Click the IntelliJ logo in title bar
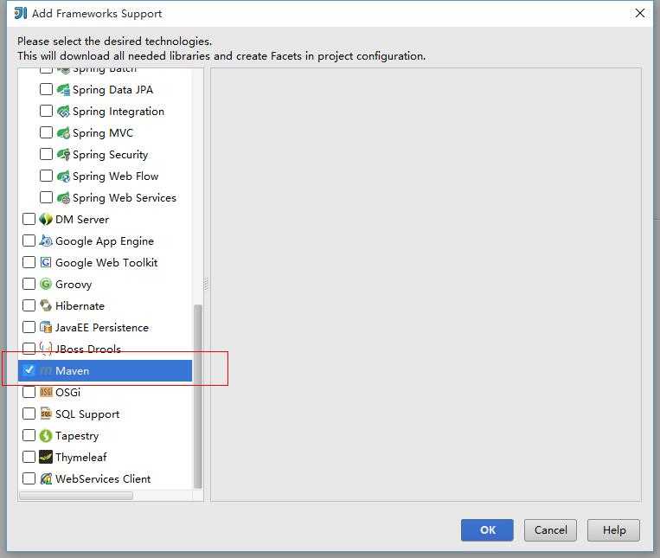The image size is (660, 558). tap(20, 14)
